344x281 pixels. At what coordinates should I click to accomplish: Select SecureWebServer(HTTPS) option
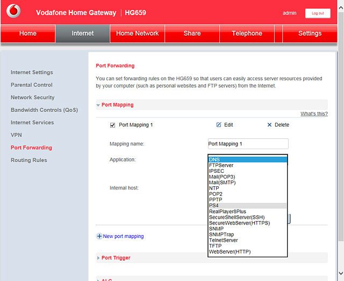point(247,223)
